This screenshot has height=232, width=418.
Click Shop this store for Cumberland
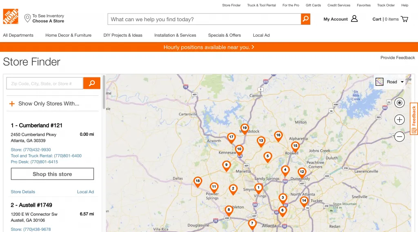click(52, 174)
